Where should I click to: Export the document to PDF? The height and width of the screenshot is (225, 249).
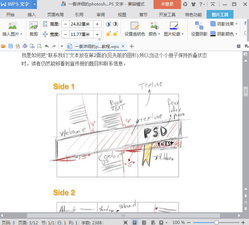18,46
